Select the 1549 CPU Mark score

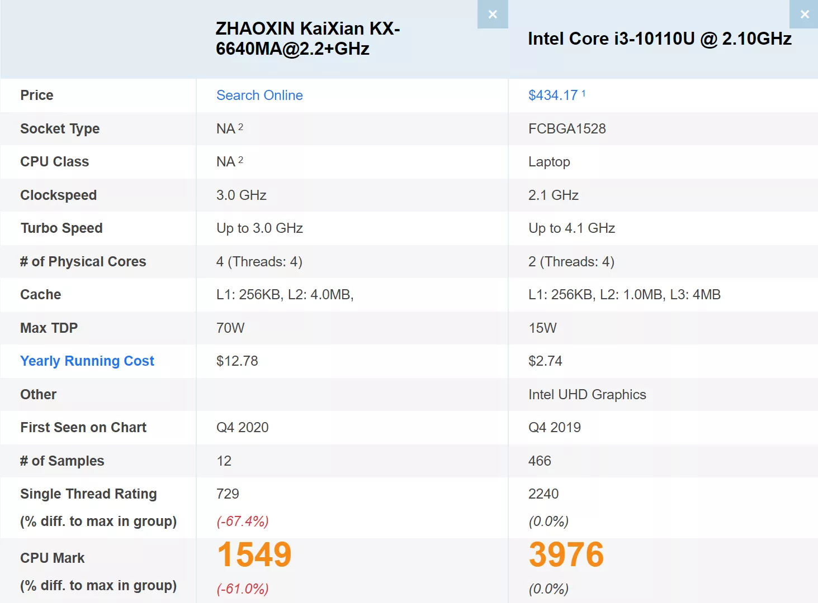[254, 554]
